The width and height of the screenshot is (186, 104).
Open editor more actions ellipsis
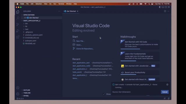click(x=169, y=11)
